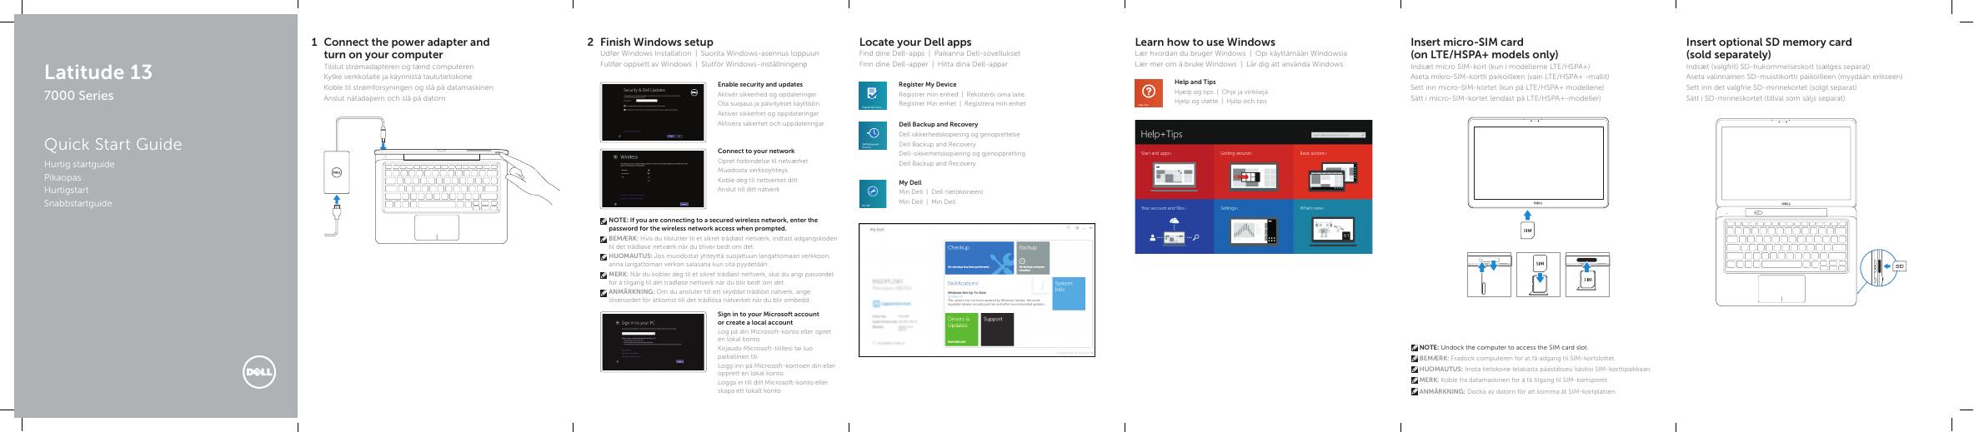Image resolution: width=1974 pixels, height=432 pixels.
Task: Click the "Insert optional SD memory card" heading
Action: click(1769, 42)
